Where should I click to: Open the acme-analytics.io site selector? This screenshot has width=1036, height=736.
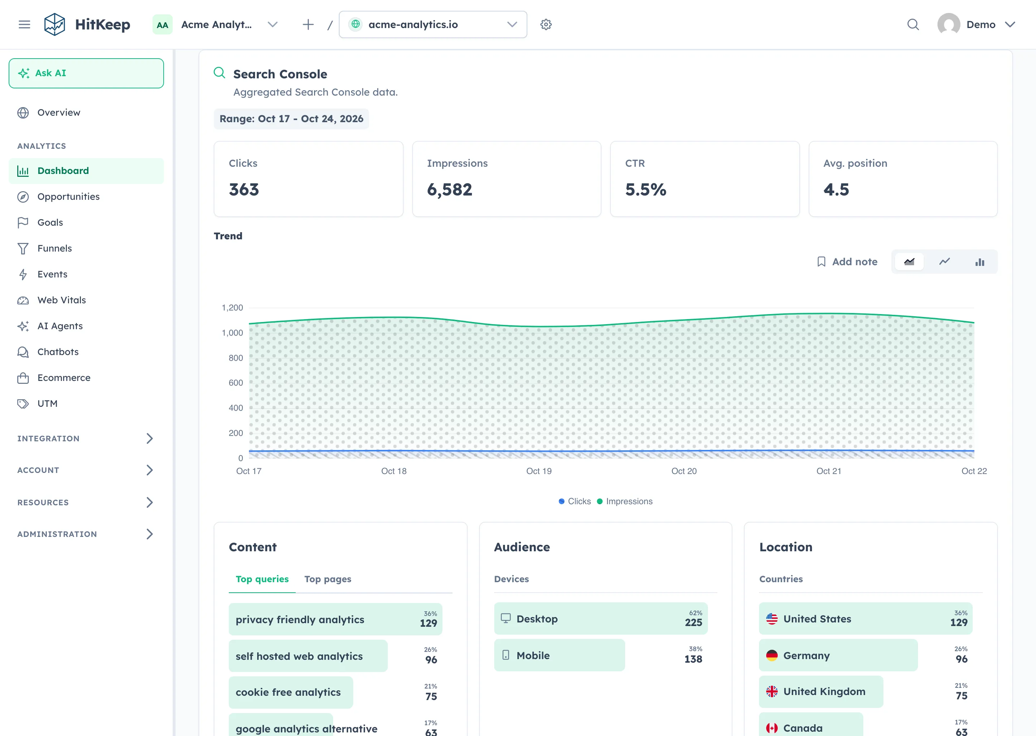[433, 24]
